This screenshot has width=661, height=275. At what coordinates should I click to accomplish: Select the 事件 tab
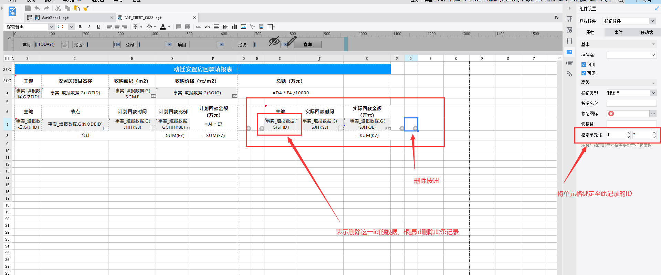pyautogui.click(x=618, y=32)
